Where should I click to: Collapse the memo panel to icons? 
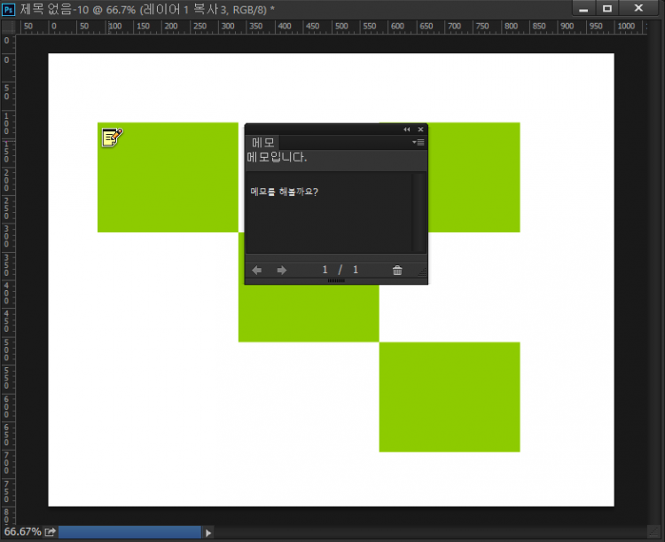coord(407,130)
